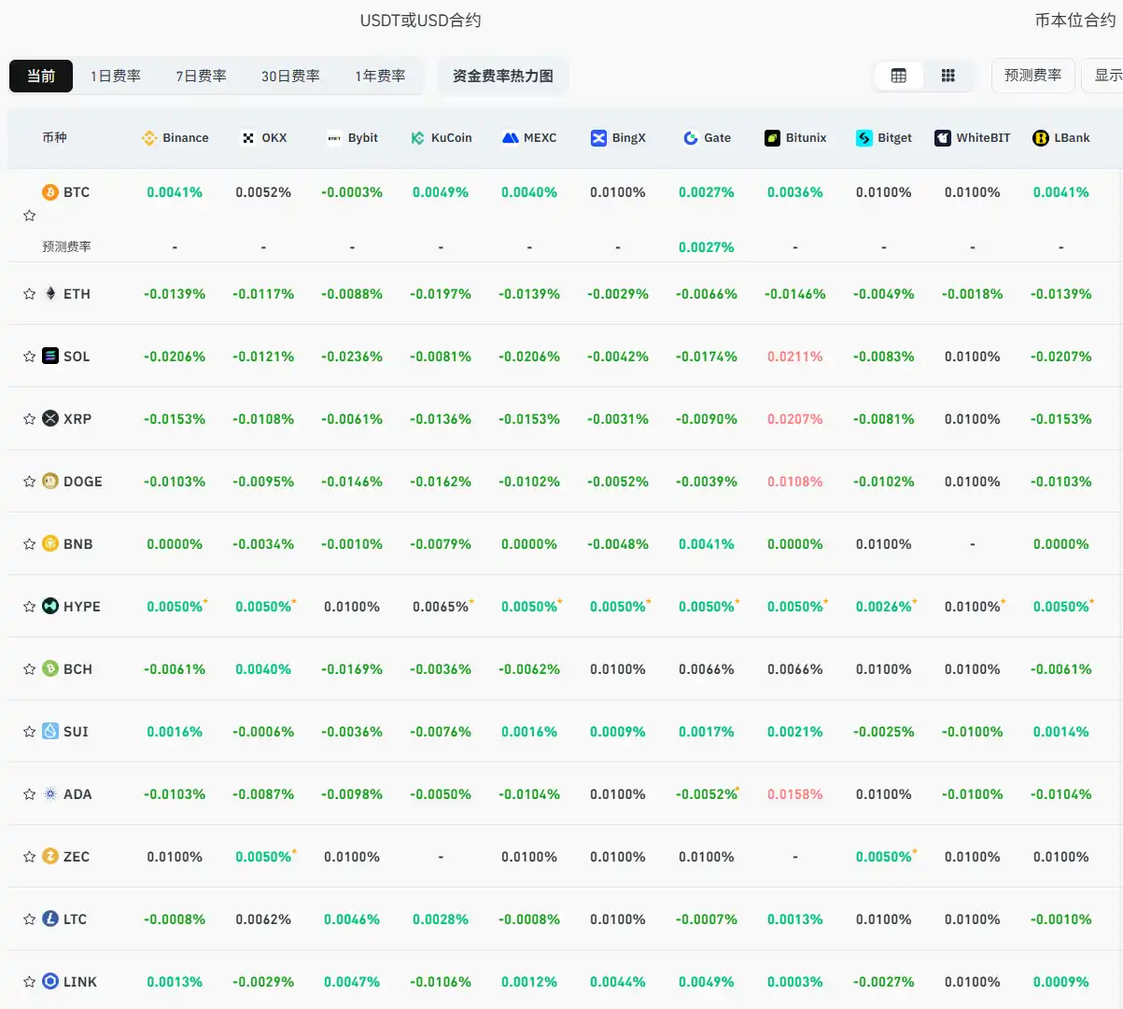Image resolution: width=1123 pixels, height=1009 pixels.
Task: Select the 1年费率 tab
Action: (x=379, y=76)
